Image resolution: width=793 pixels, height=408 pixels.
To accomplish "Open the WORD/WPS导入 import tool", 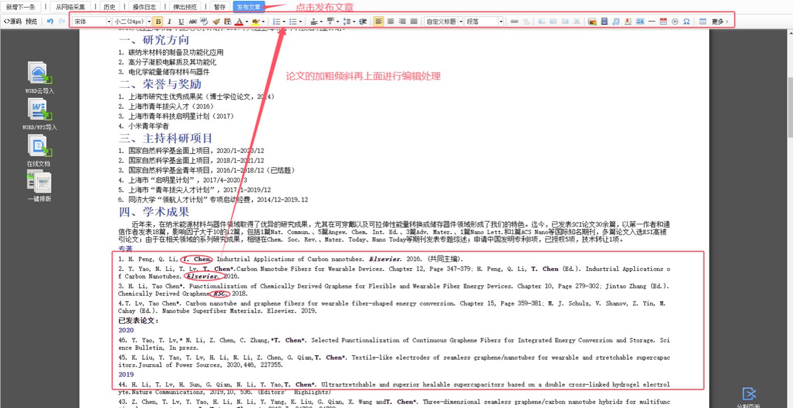I will coord(40,110).
